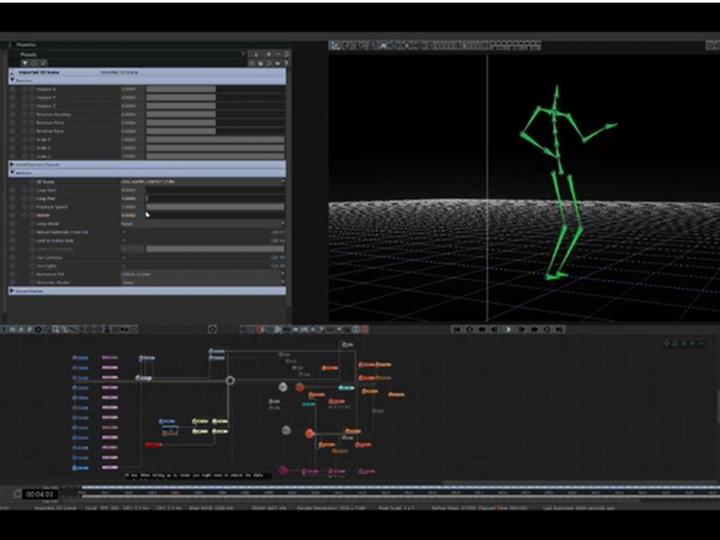The width and height of the screenshot is (720, 540).
Task: Toggle the Reload Materials From File checkbox
Action: coord(124,232)
